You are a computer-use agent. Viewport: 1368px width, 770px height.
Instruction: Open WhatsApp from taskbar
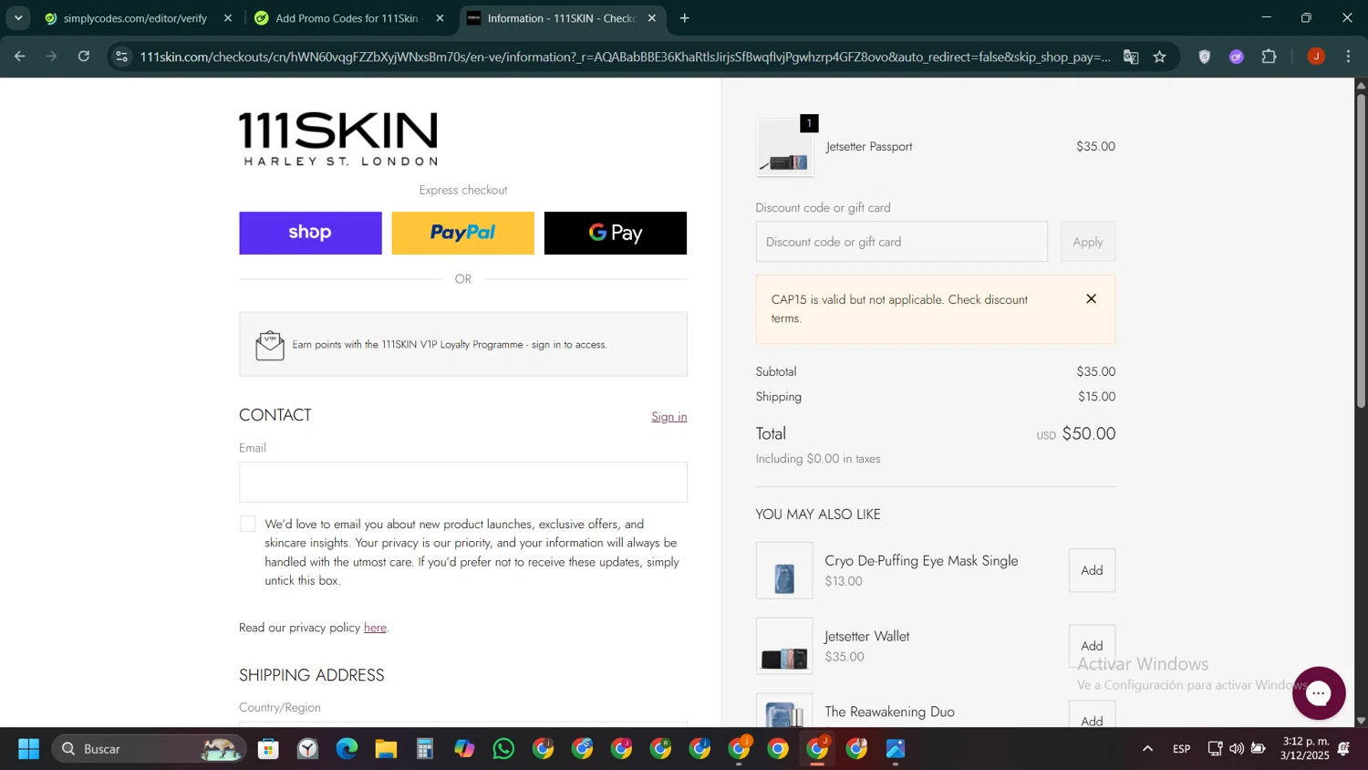[x=503, y=749]
